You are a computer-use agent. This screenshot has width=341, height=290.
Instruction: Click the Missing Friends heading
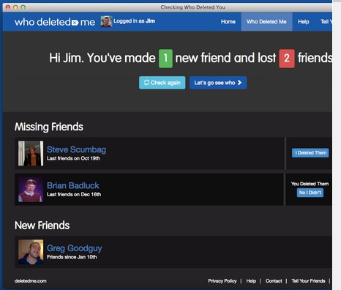click(49, 127)
